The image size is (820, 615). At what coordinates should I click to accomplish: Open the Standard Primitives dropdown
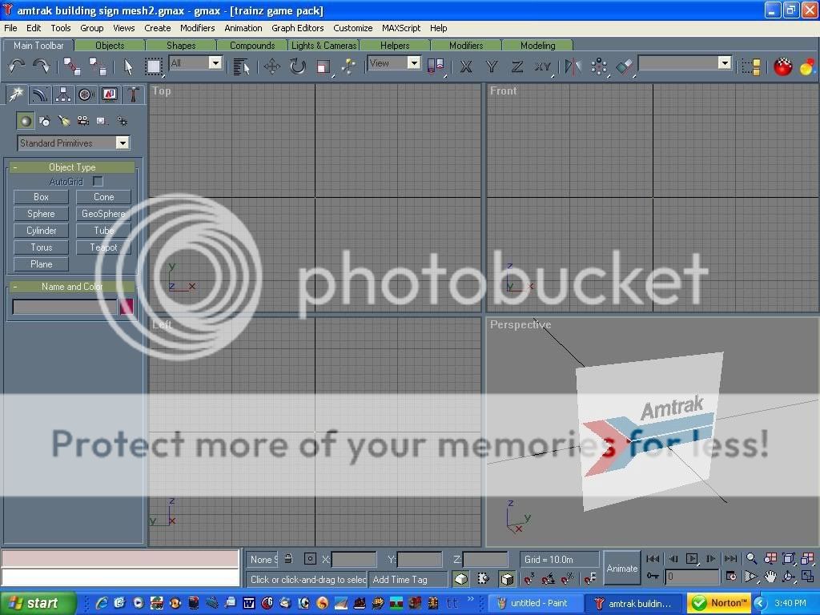[x=74, y=143]
